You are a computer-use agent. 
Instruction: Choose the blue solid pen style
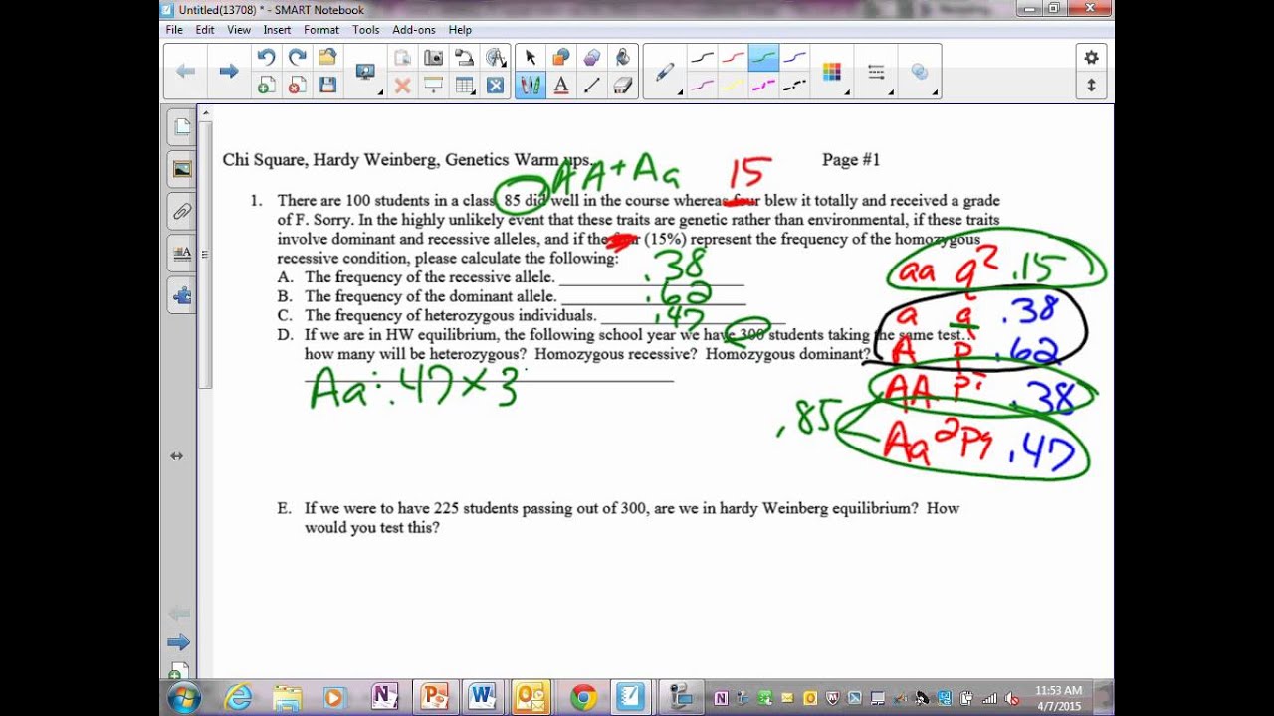tap(794, 58)
